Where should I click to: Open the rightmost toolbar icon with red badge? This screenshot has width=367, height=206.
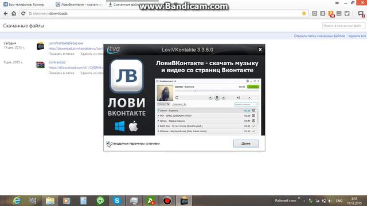tap(361, 14)
